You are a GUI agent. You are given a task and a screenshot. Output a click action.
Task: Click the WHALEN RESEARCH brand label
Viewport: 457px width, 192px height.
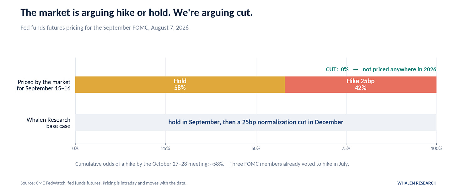[417, 183]
